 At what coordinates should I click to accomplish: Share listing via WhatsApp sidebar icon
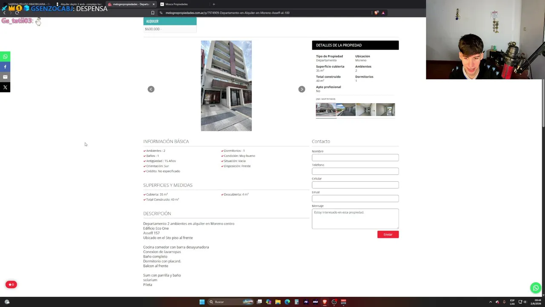[x=5, y=56]
